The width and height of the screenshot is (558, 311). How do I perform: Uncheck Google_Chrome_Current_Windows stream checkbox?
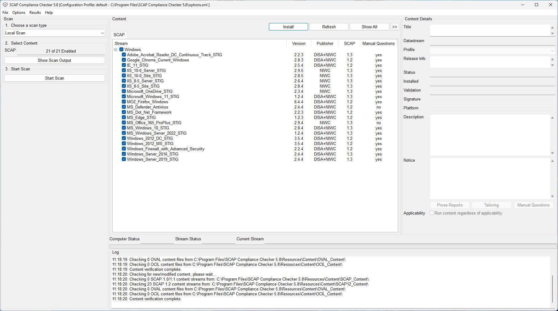124,60
